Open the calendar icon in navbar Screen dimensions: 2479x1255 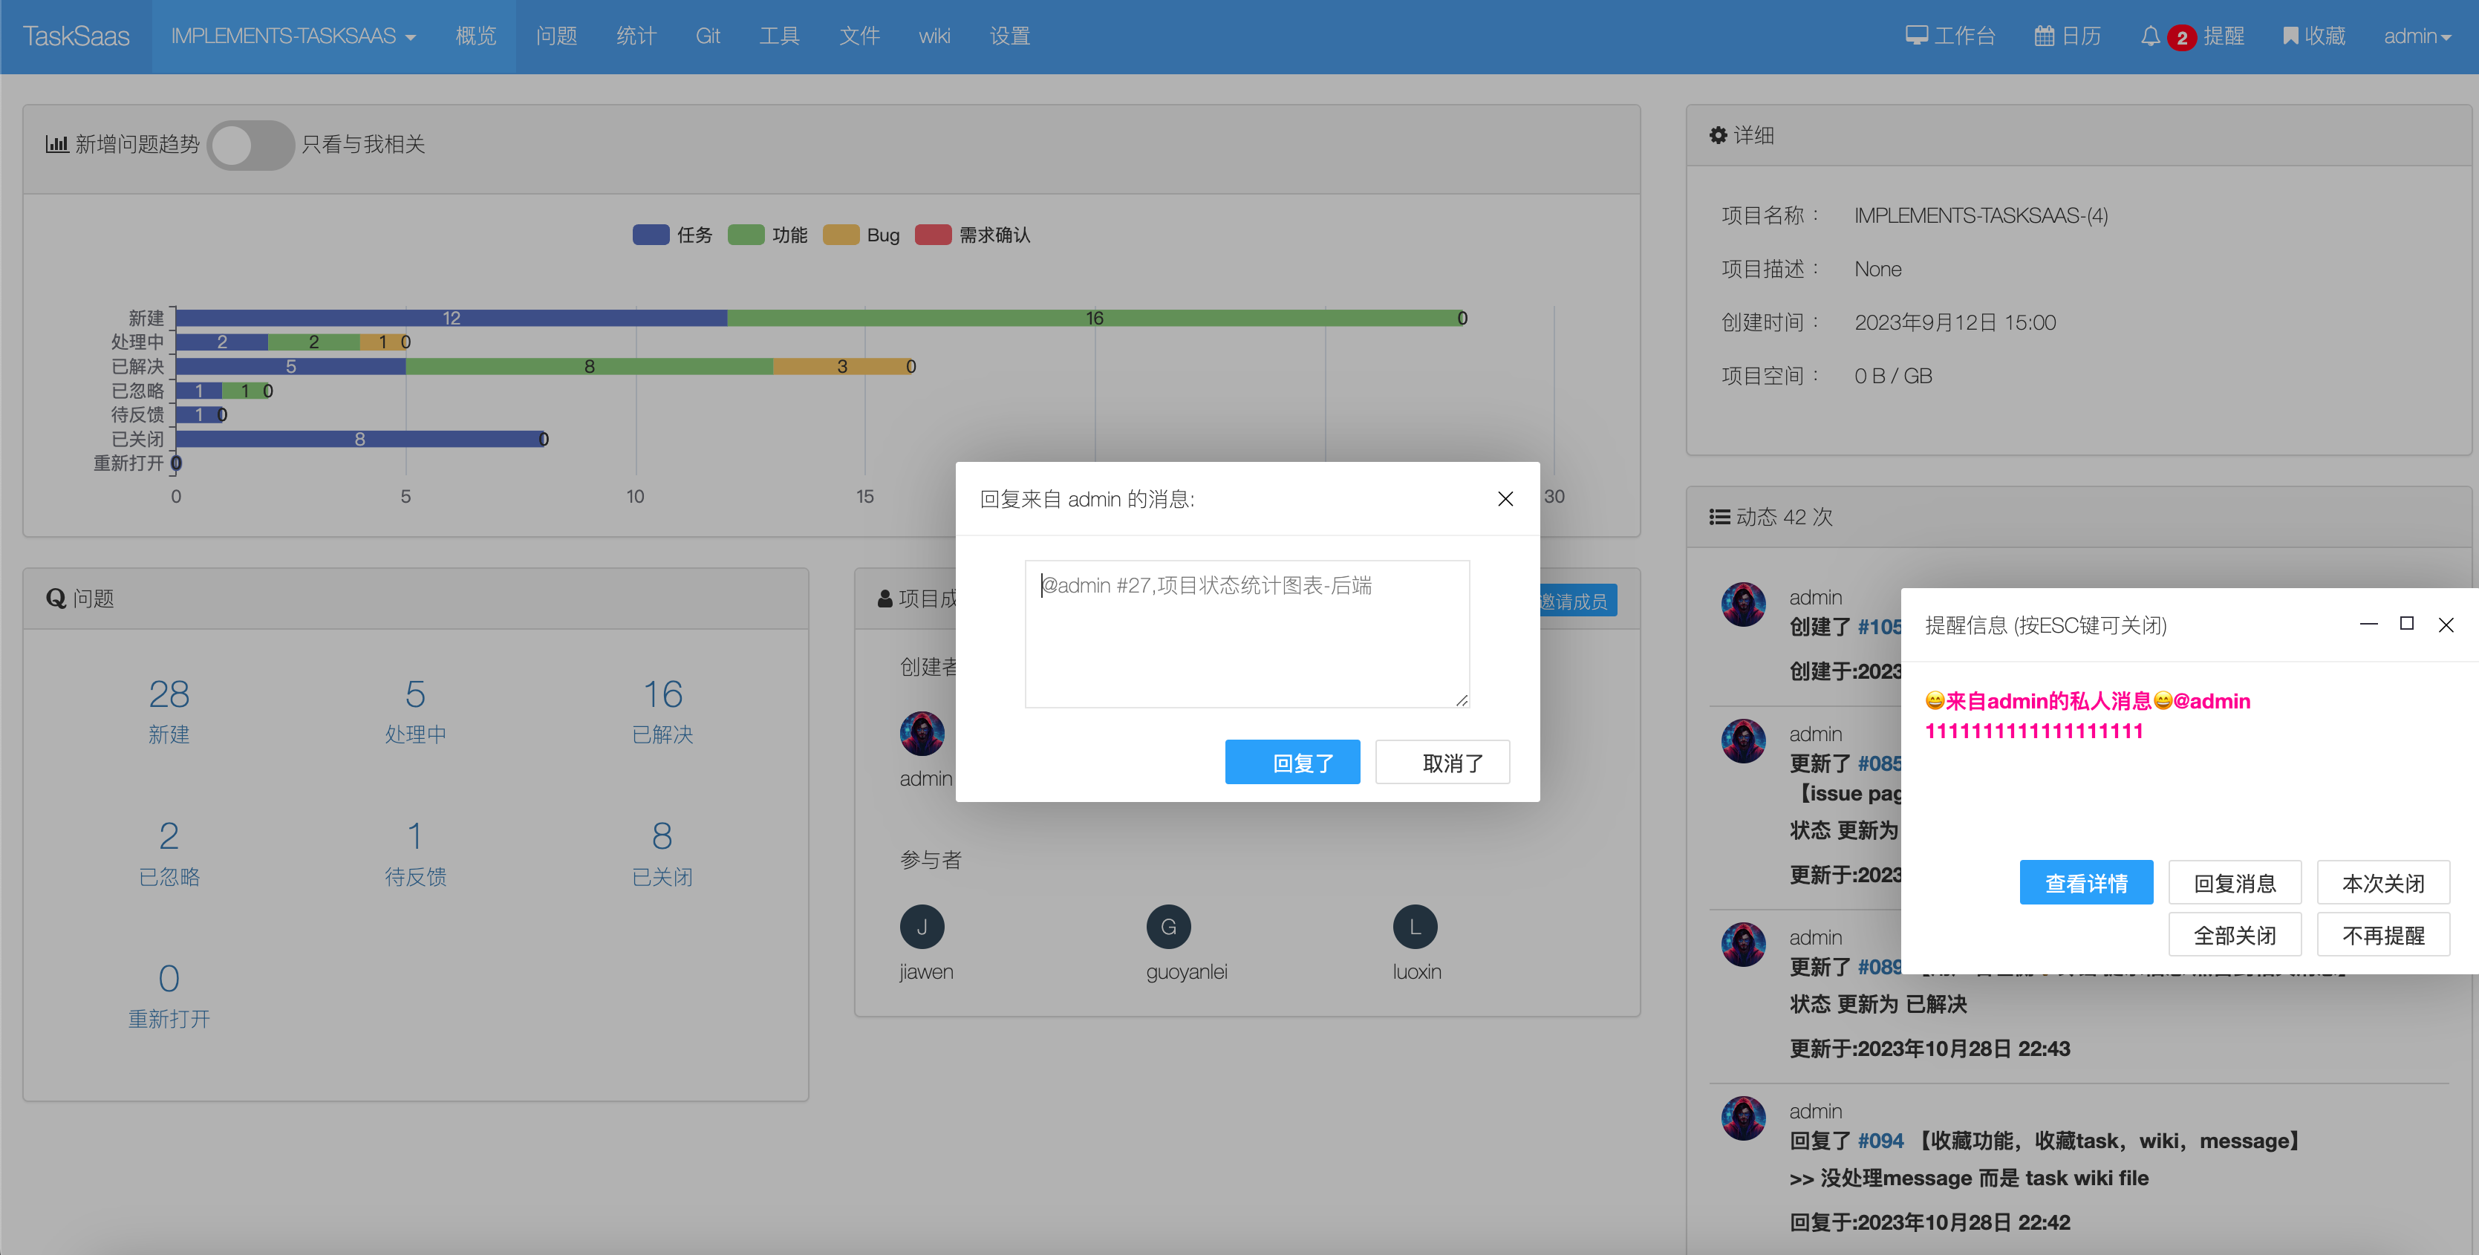point(2044,36)
